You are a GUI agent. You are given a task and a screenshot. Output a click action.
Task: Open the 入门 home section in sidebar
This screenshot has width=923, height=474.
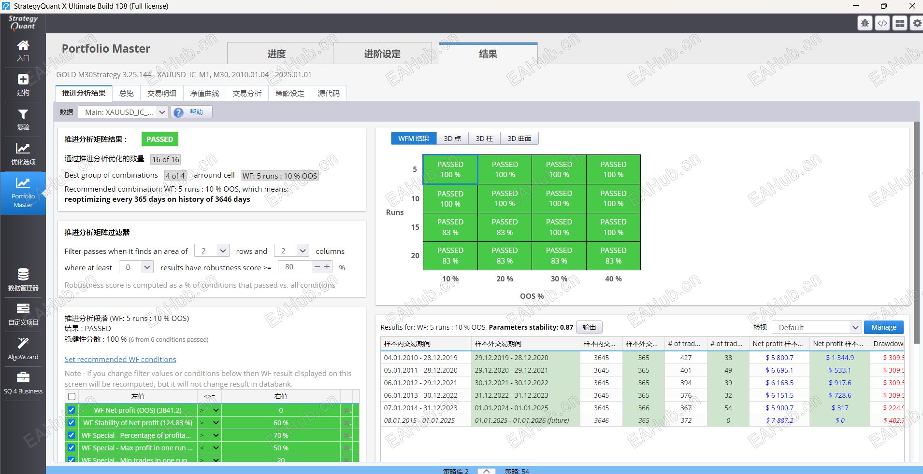[23, 51]
